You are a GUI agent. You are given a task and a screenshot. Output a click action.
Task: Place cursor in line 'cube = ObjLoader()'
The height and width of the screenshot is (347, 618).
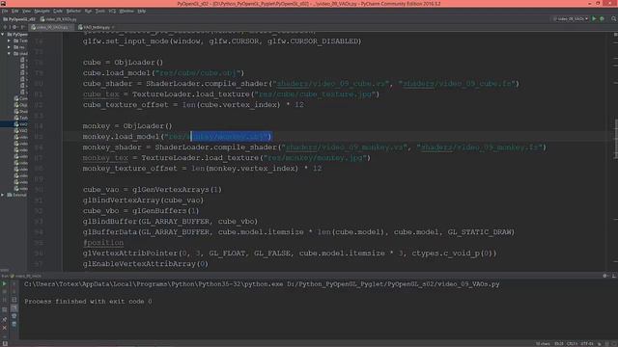click(x=123, y=62)
